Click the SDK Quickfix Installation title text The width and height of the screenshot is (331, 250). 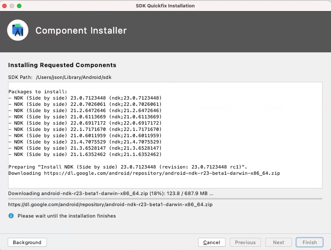pos(165,6)
